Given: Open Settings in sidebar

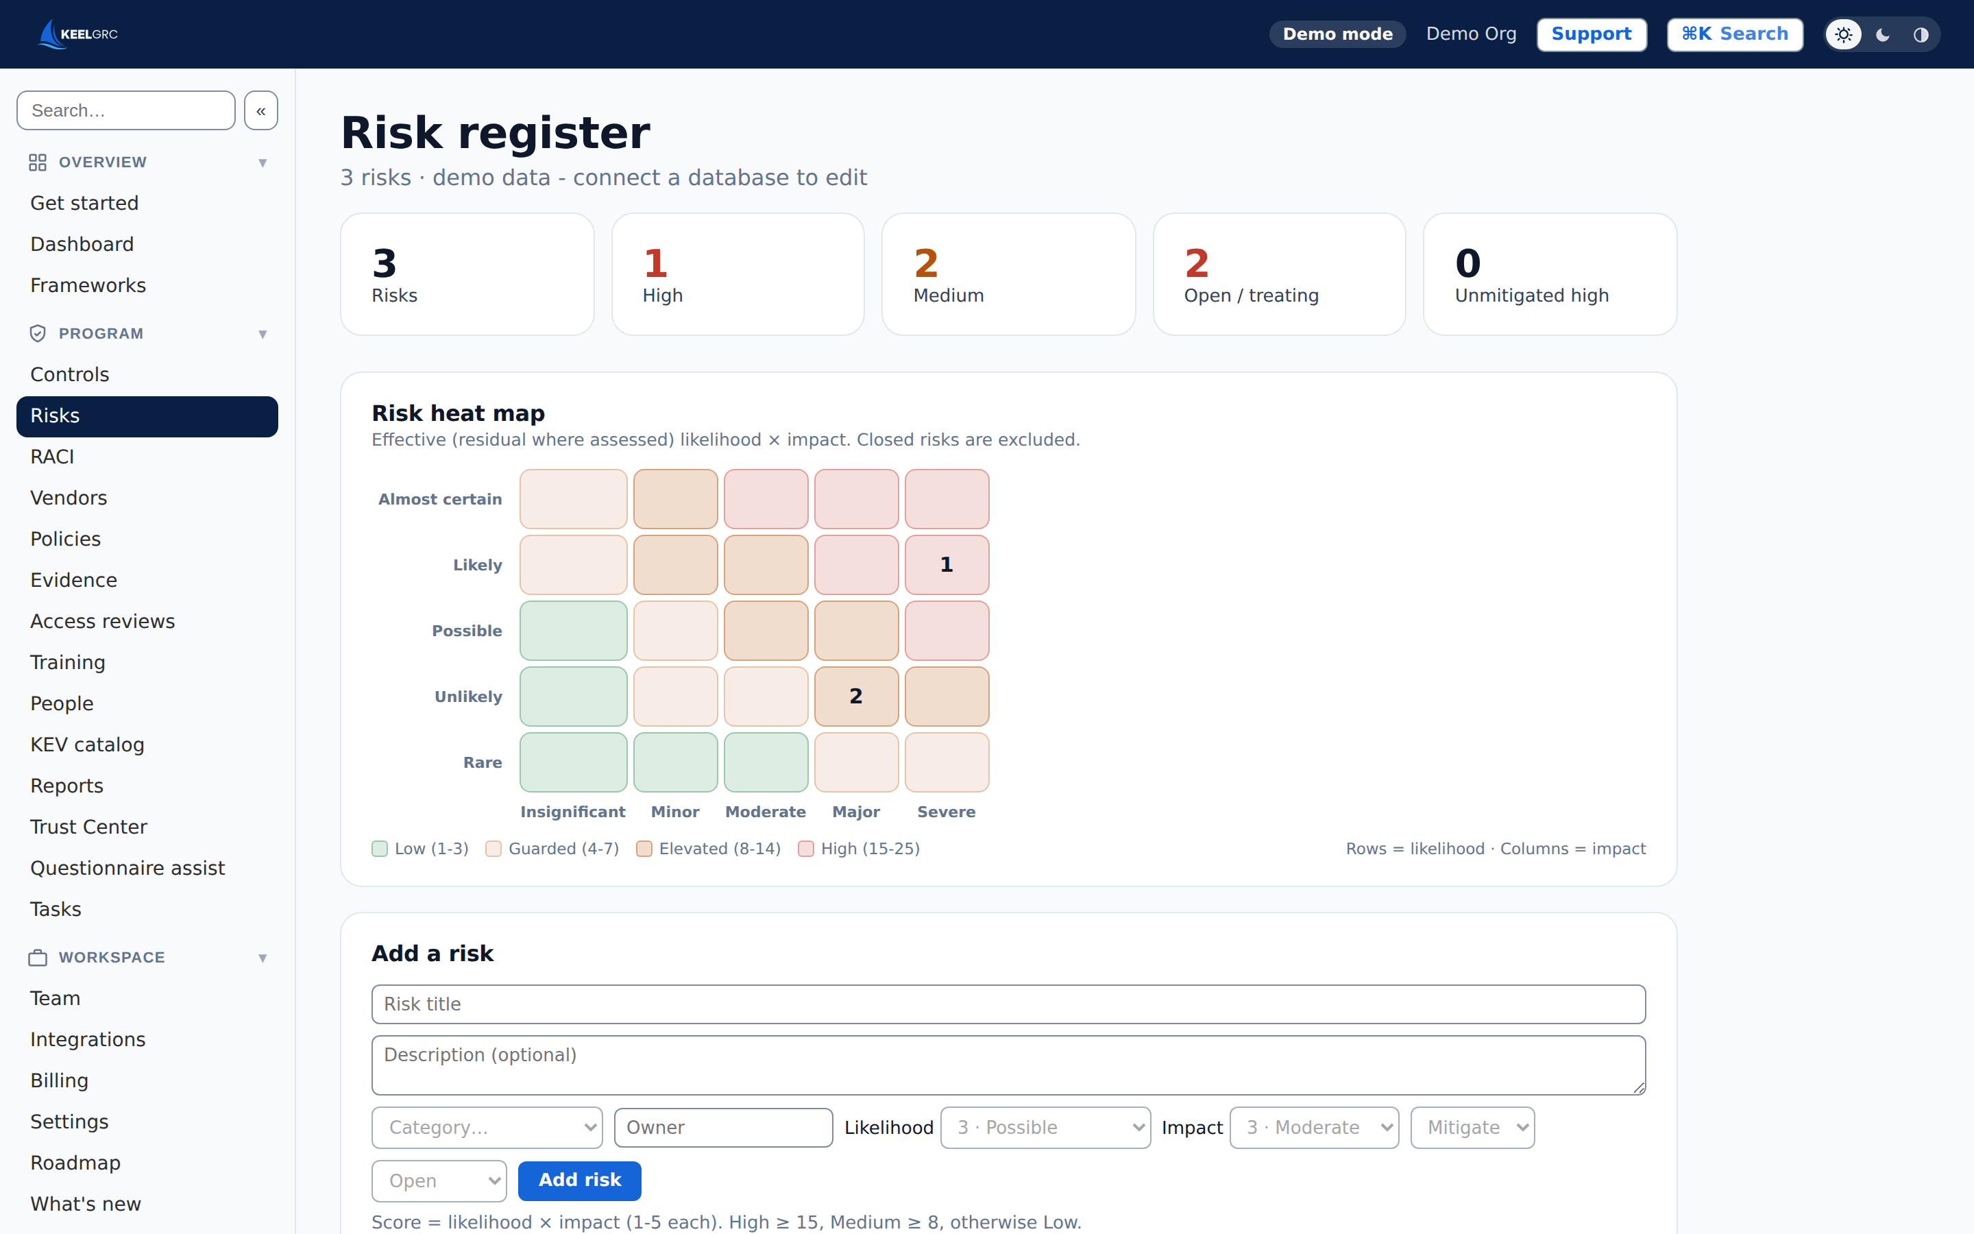Looking at the screenshot, I should point(147,1122).
